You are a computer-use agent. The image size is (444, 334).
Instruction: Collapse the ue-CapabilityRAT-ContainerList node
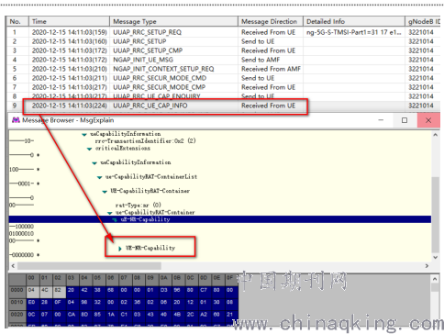point(99,177)
